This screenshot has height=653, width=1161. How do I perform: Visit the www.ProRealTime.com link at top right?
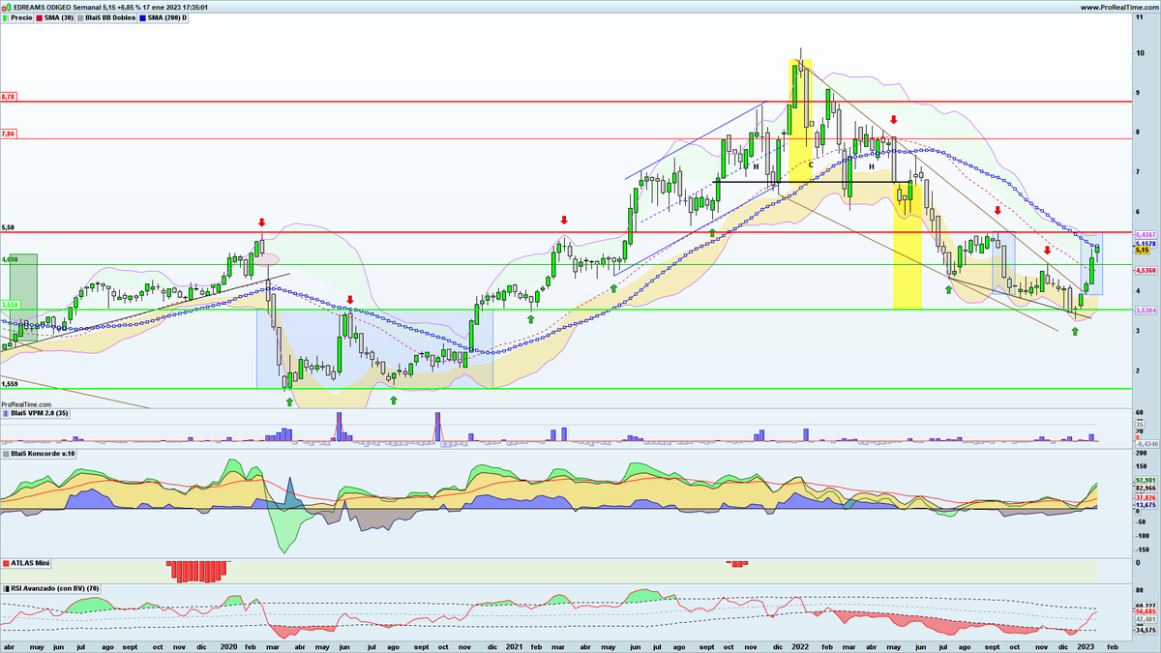pos(1119,7)
